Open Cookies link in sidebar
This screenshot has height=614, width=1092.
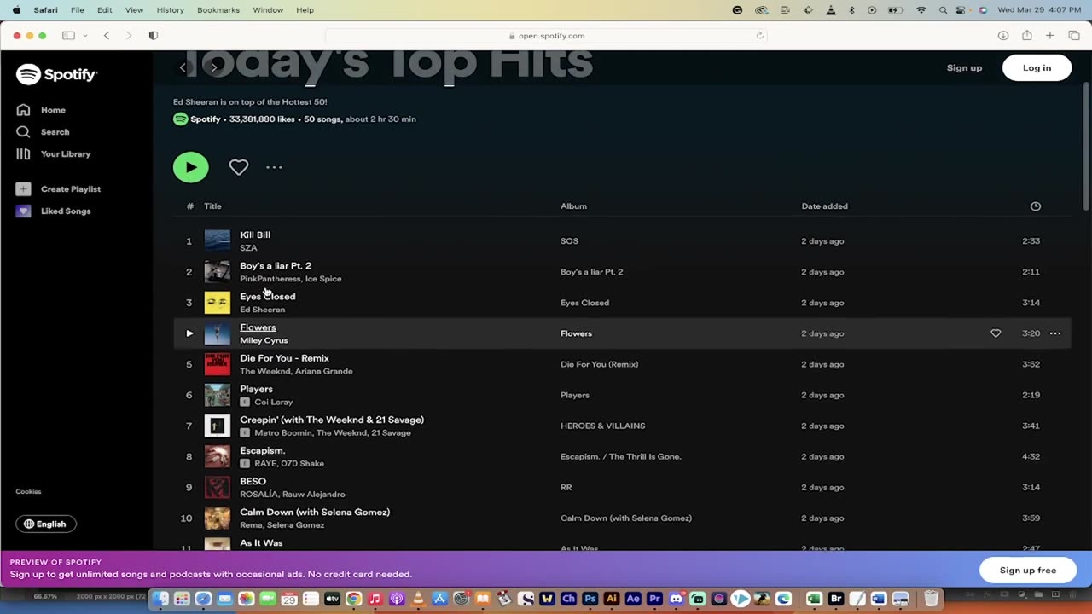coord(28,491)
